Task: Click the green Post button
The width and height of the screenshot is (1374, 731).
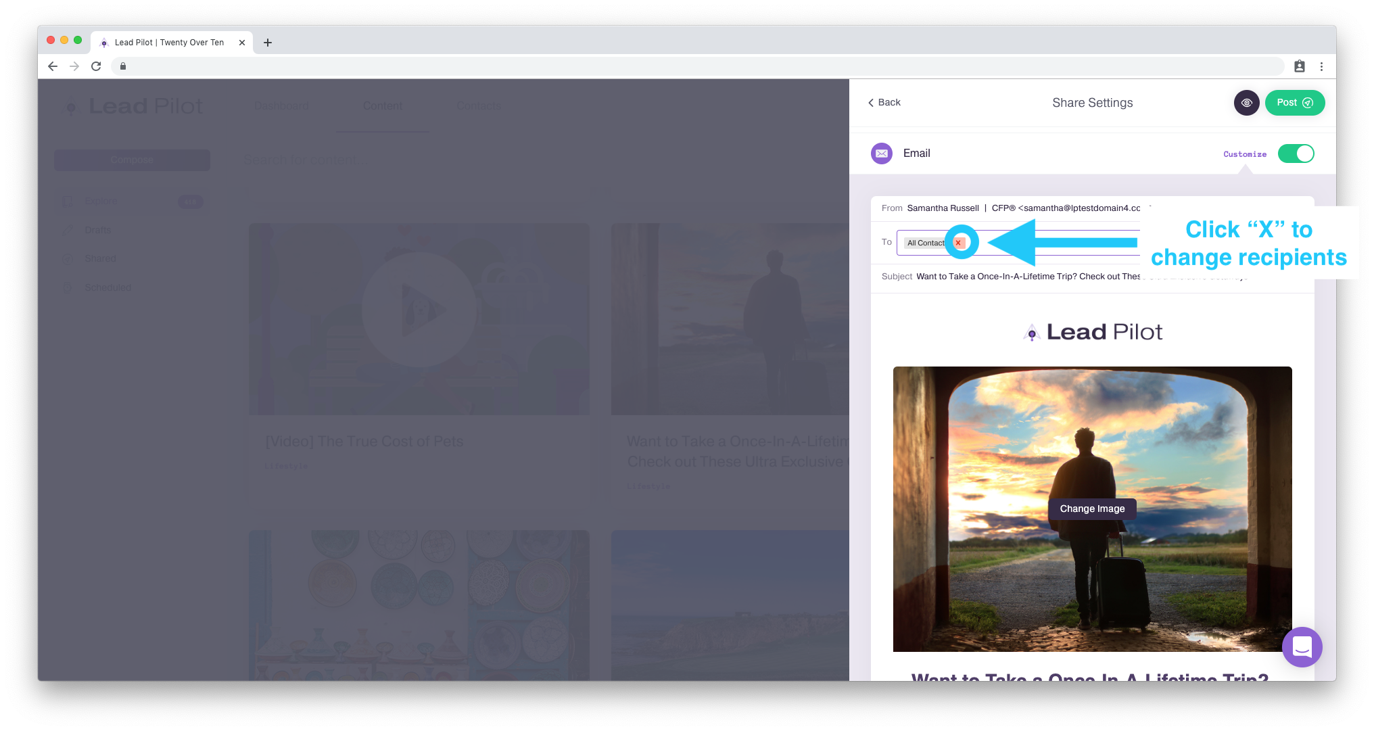Action: click(x=1294, y=103)
